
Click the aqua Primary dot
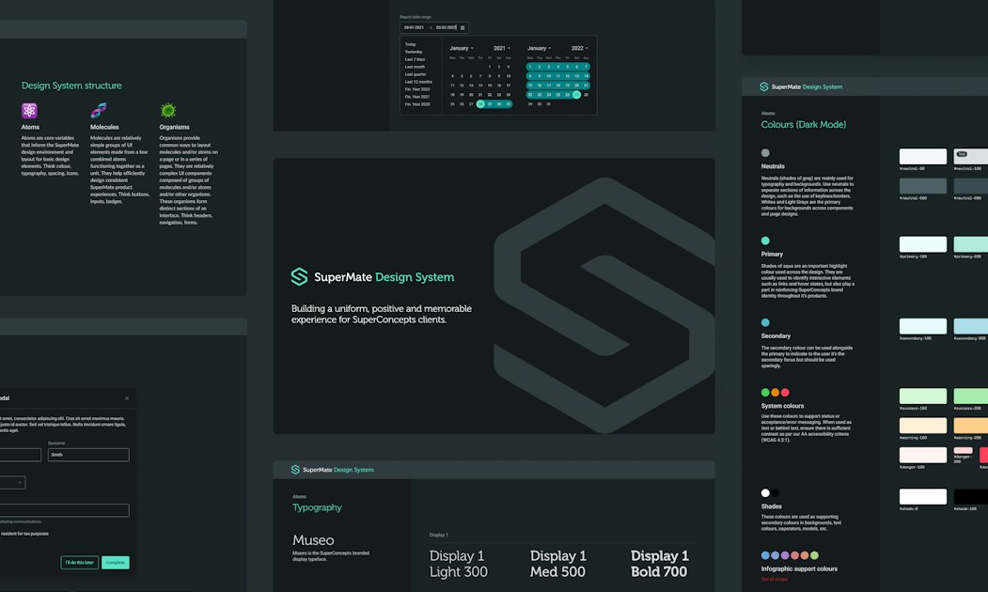click(765, 241)
